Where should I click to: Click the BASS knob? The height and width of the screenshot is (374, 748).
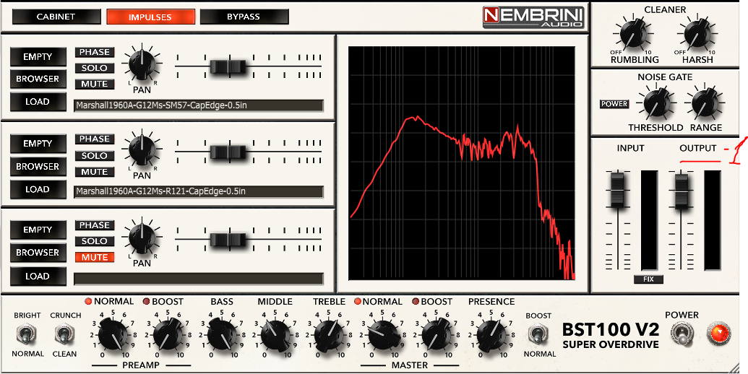[221, 334]
